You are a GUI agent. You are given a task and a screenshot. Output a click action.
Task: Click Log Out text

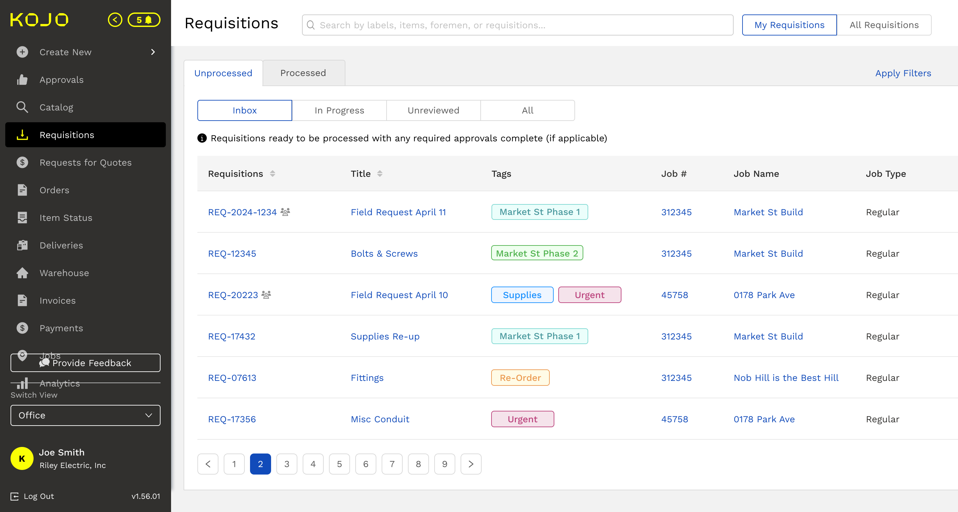pyautogui.click(x=39, y=497)
